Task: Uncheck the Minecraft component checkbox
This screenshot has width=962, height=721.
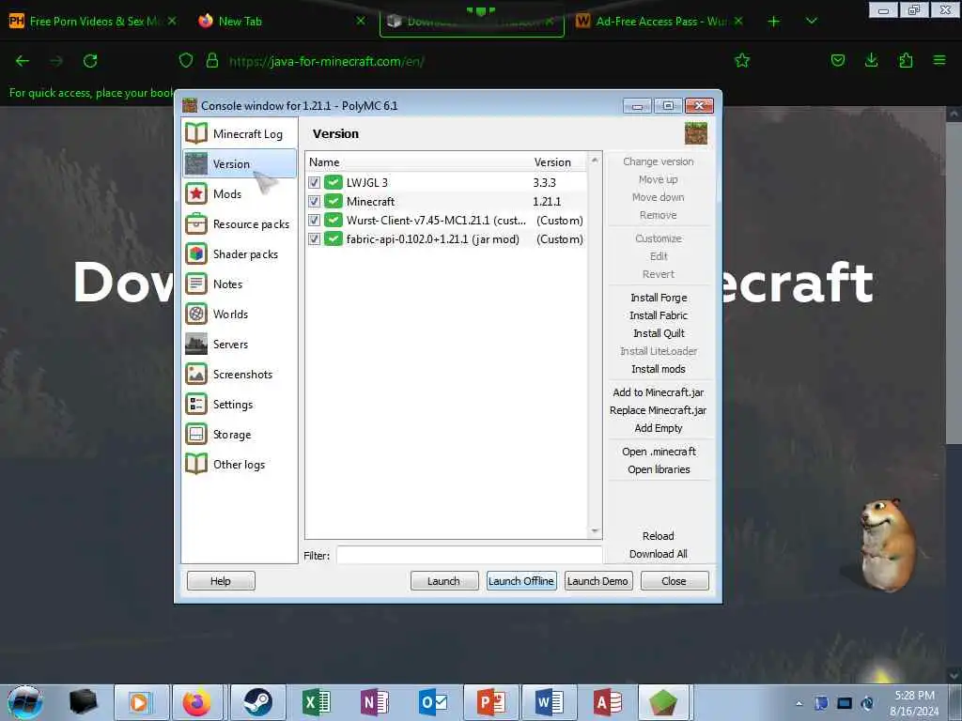Action: pos(314,201)
